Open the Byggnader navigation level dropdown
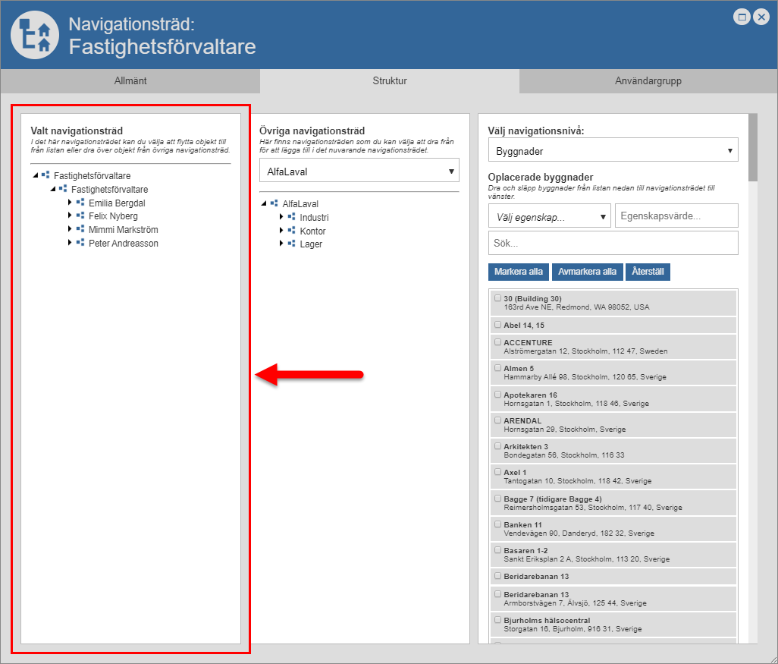 [613, 150]
